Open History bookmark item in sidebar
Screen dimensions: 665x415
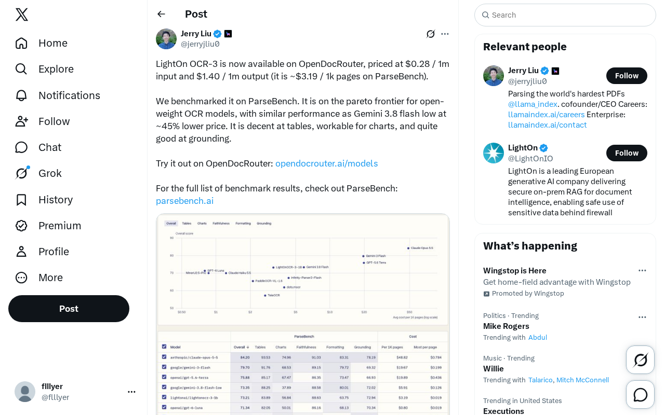pyautogui.click(x=44, y=200)
